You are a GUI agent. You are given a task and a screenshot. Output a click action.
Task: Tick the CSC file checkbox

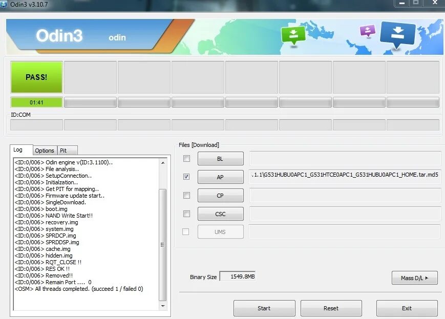point(186,214)
